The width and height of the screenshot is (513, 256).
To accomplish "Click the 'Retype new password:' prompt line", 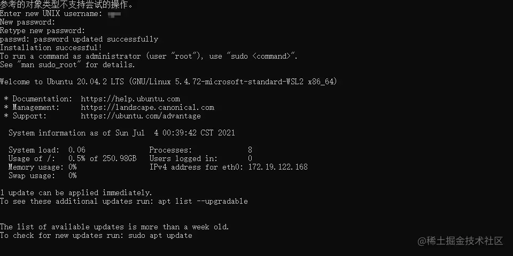I will click(43, 31).
